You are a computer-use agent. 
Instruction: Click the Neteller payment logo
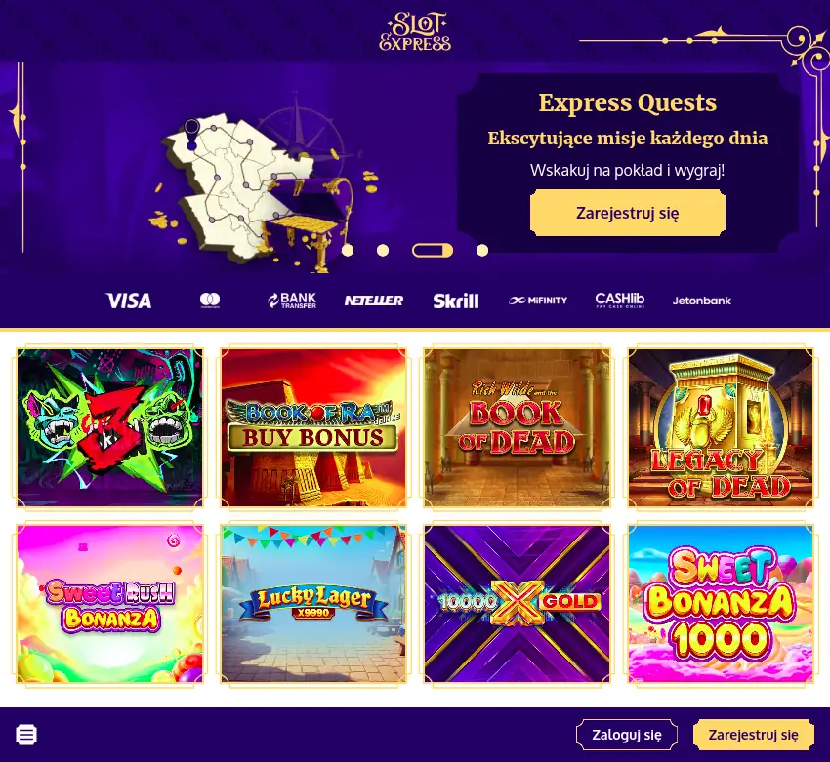click(374, 301)
